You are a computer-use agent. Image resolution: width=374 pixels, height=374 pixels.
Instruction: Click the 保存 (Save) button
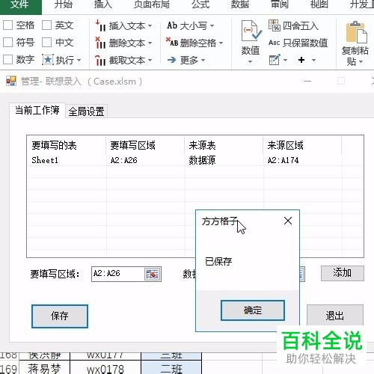click(x=60, y=316)
